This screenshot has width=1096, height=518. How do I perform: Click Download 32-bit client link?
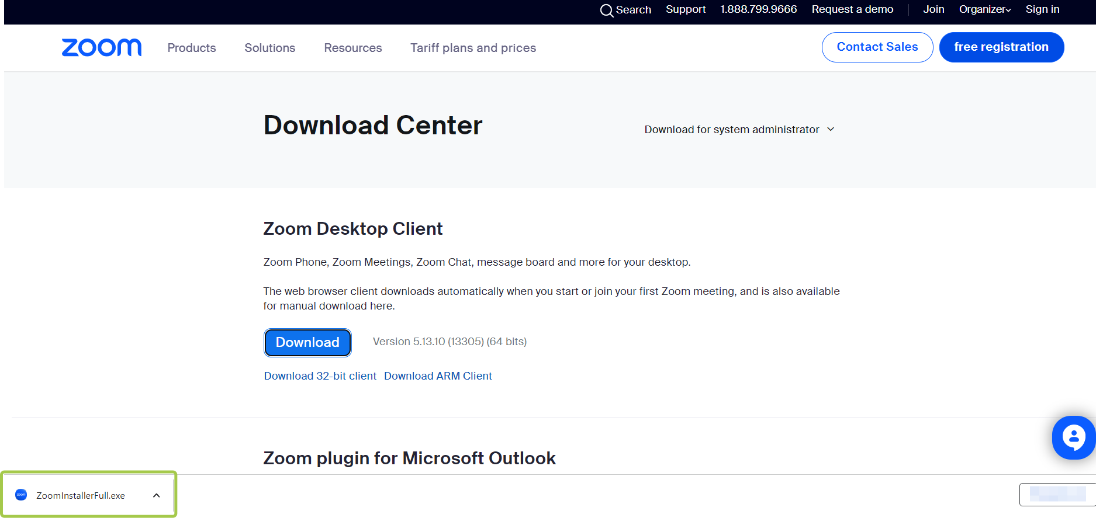click(320, 376)
